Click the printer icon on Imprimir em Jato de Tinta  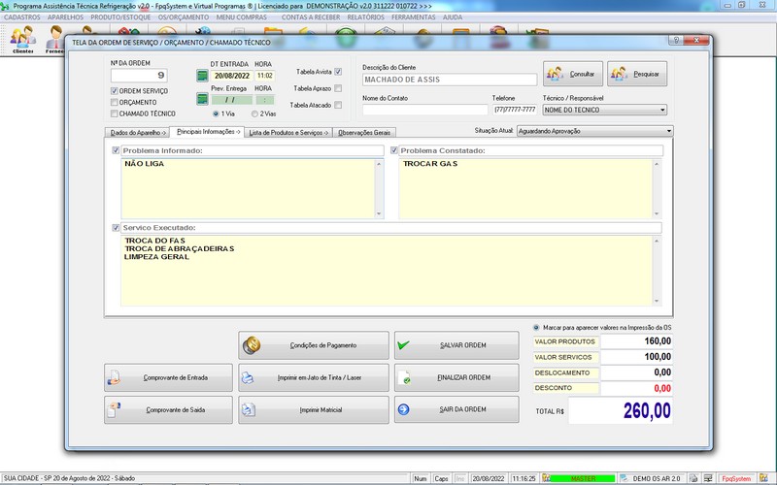coord(249,377)
